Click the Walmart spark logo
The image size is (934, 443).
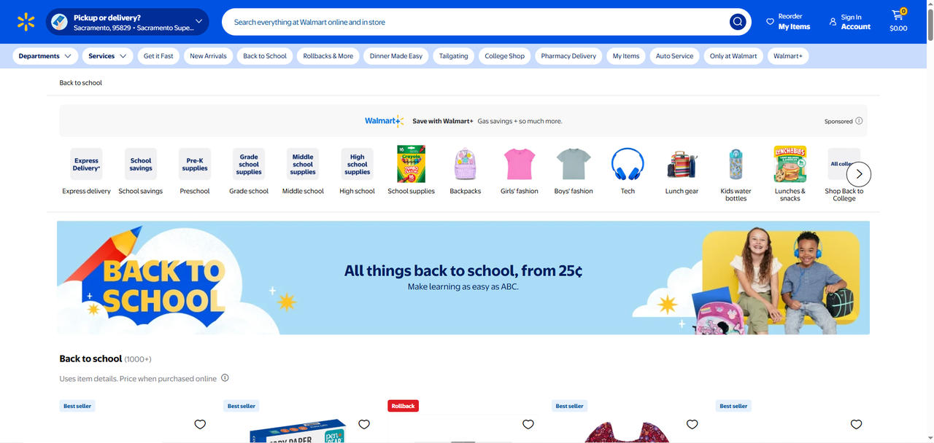26,22
